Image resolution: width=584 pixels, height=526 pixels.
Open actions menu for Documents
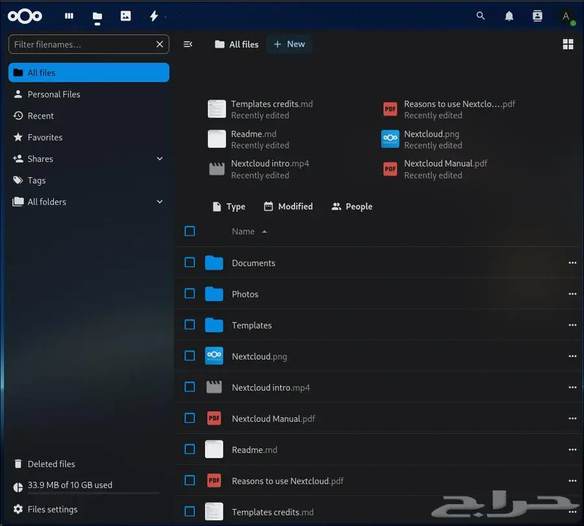click(x=572, y=263)
